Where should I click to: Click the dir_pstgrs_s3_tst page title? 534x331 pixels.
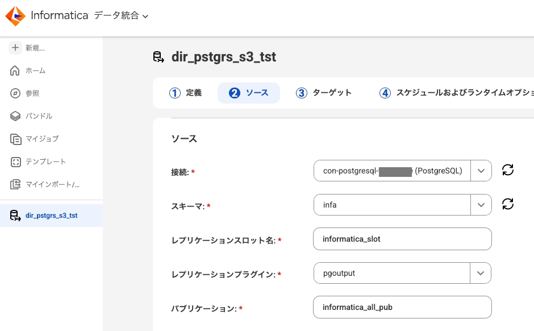click(x=224, y=57)
